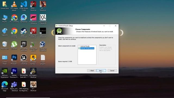Open Epic Games Launcher icon
The image size is (174, 98).
pos(24,44)
